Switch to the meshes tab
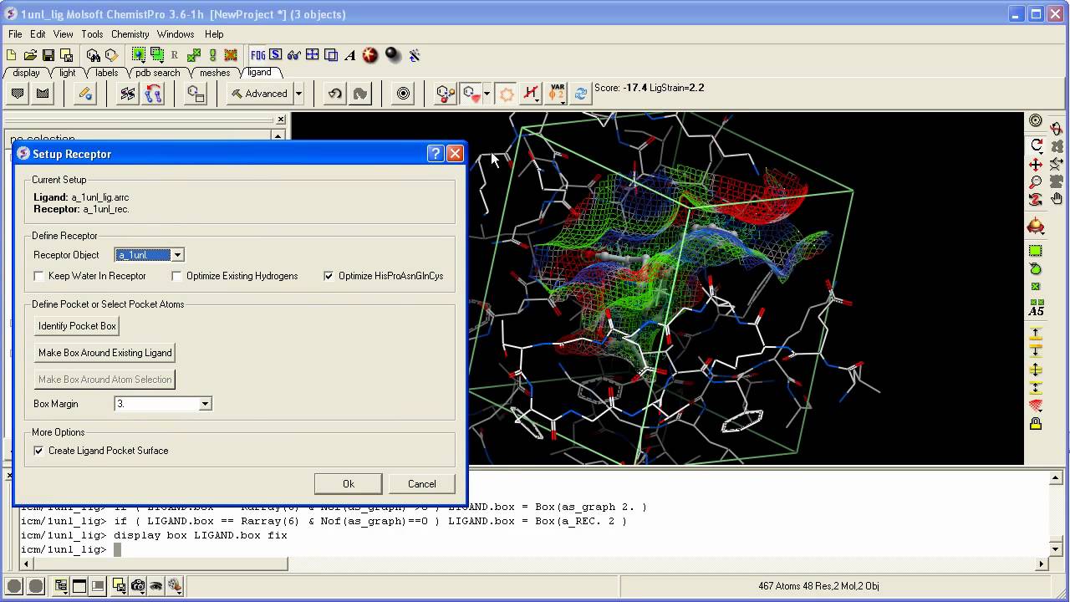 point(215,73)
